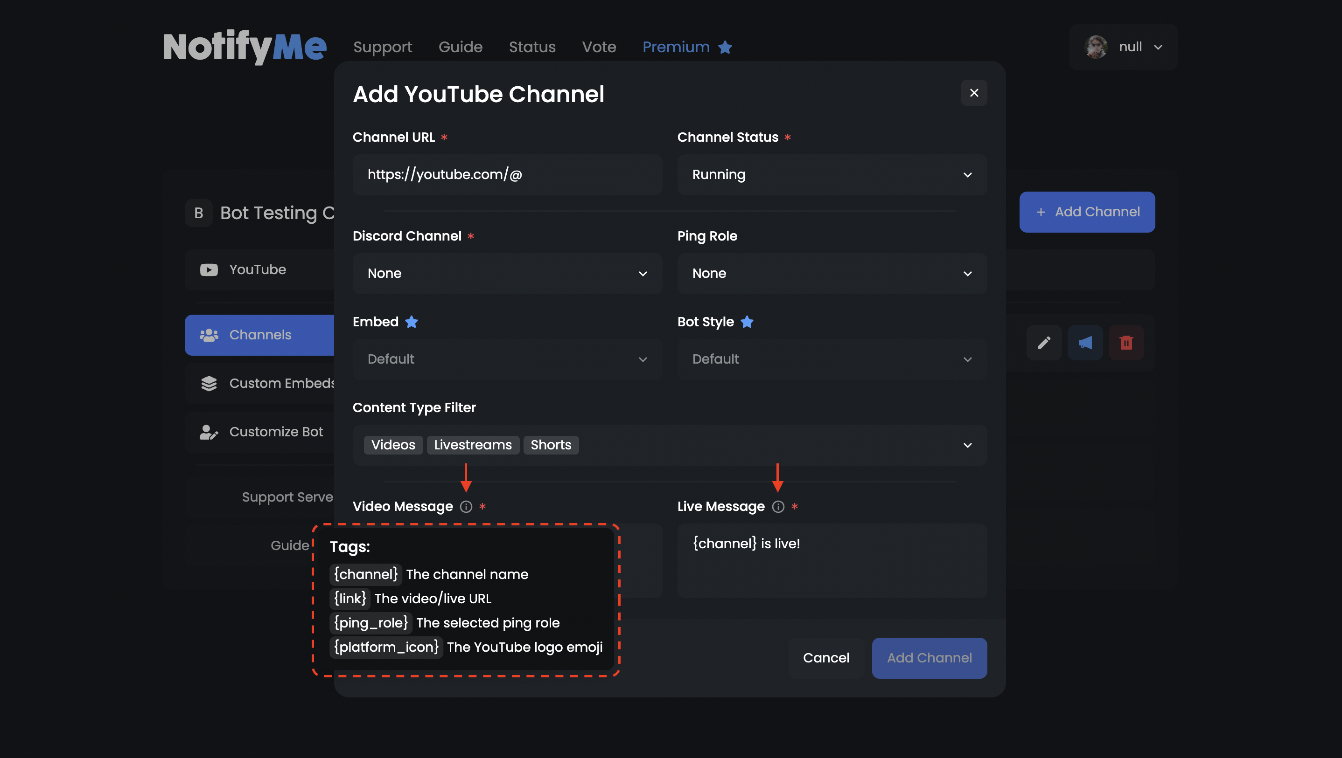1342x758 pixels.
Task: Open the Channel Status dropdown
Action: 832,174
